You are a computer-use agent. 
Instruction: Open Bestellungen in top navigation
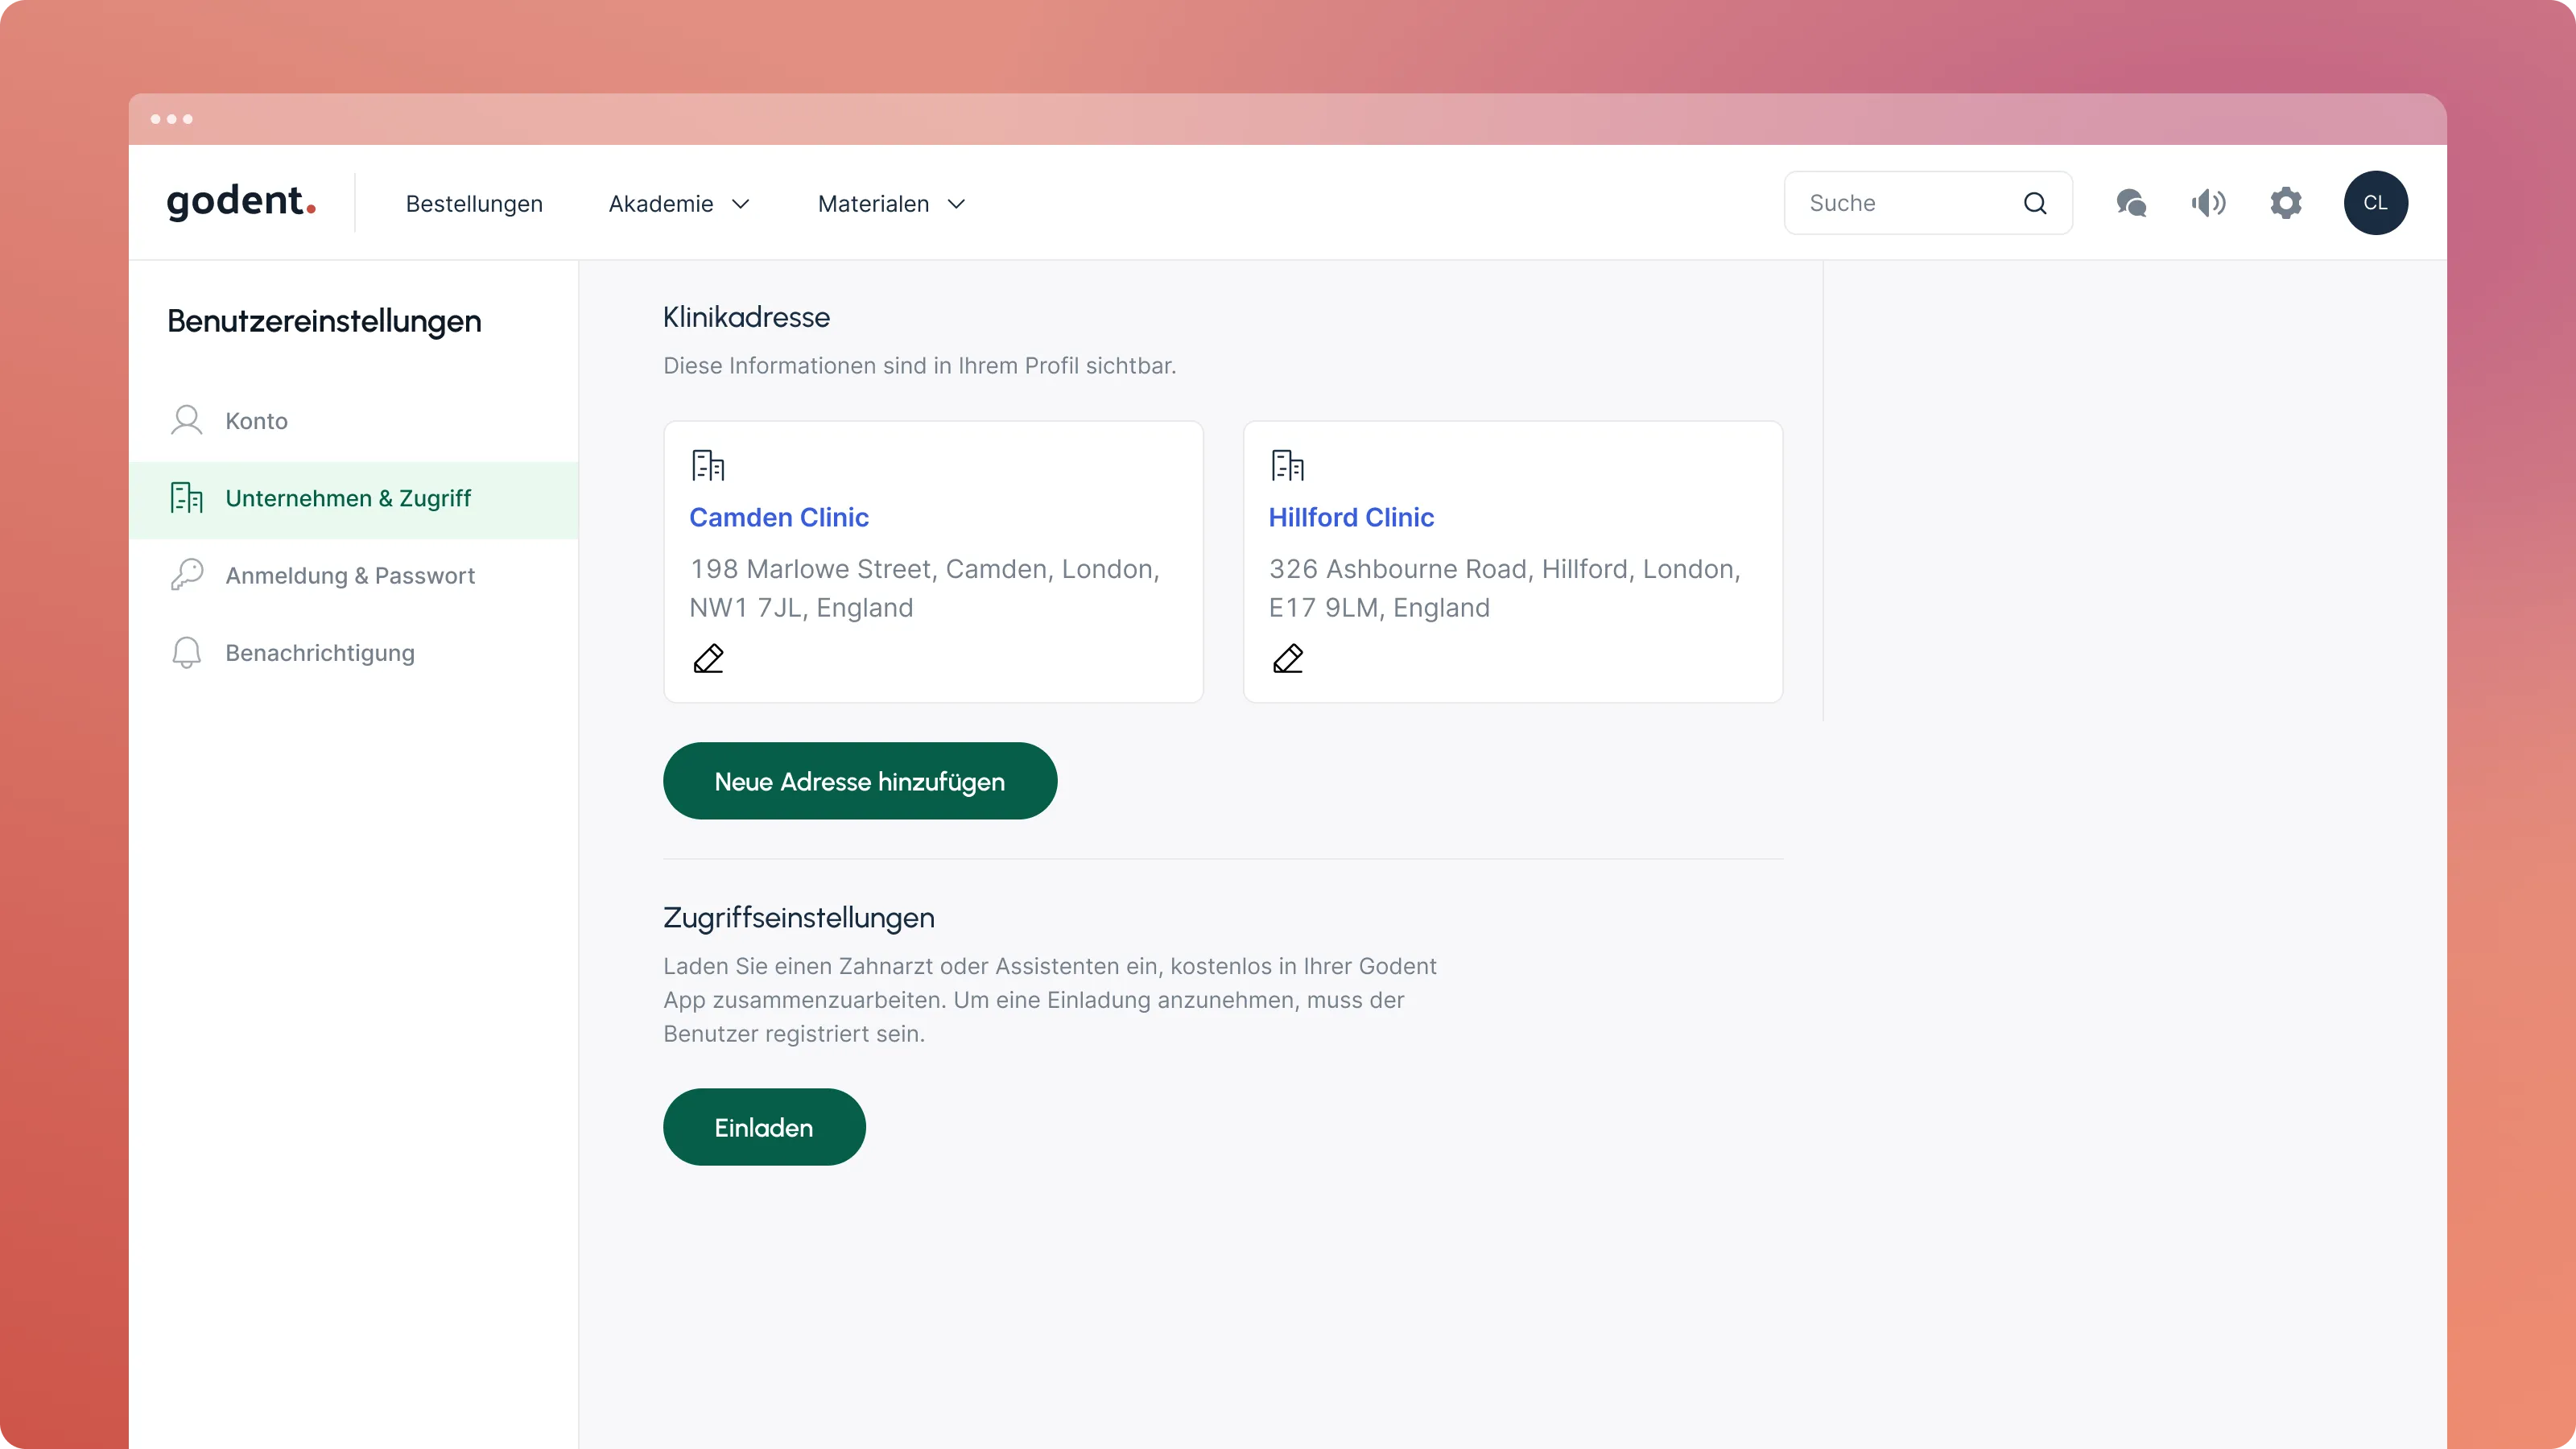coord(474,204)
